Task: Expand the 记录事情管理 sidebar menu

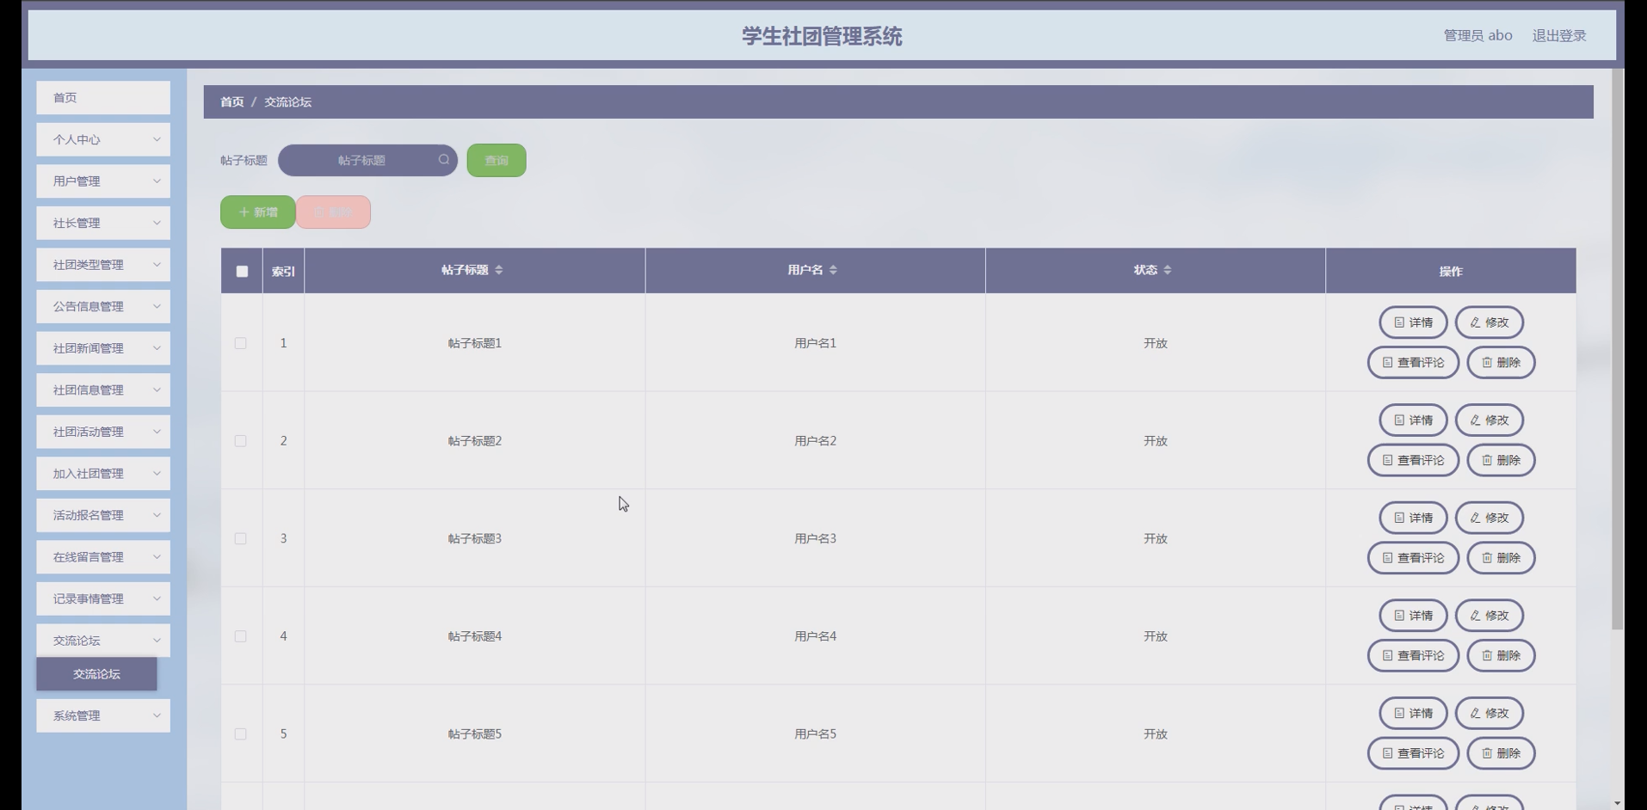Action: coord(103,598)
